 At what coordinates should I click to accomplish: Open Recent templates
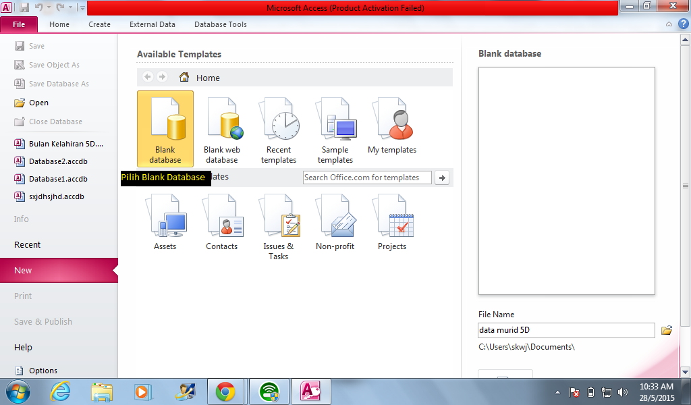click(x=279, y=130)
